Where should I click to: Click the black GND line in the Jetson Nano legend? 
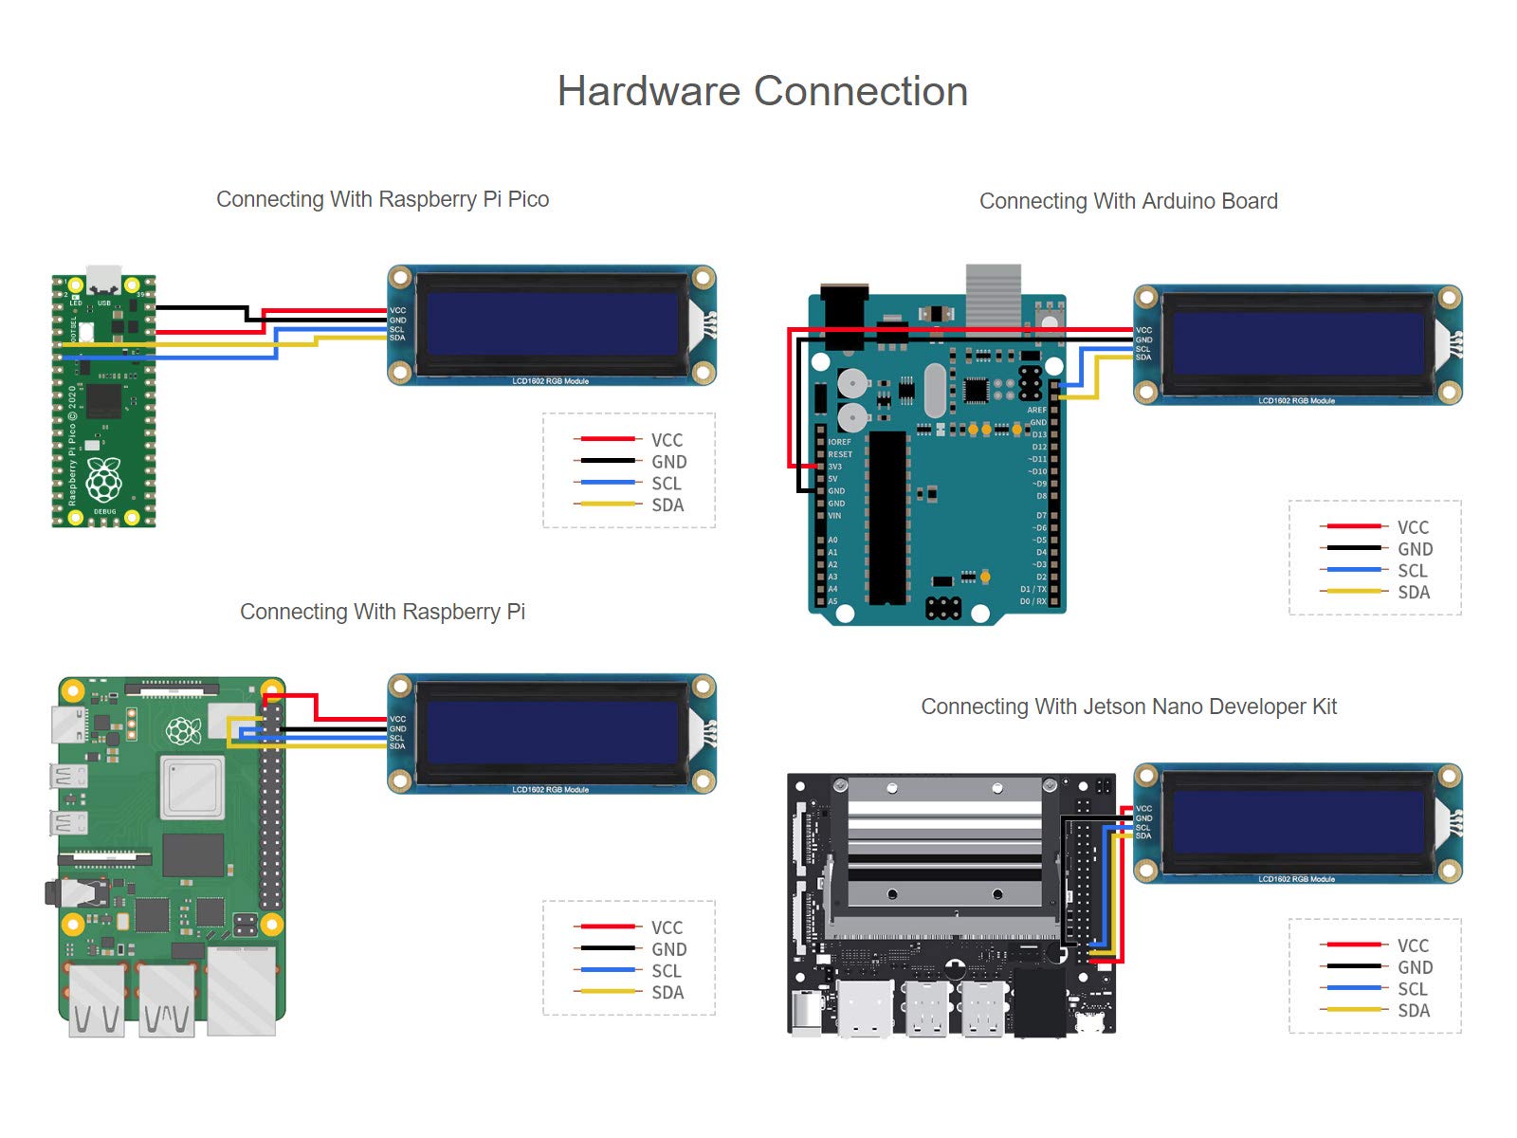click(1354, 966)
